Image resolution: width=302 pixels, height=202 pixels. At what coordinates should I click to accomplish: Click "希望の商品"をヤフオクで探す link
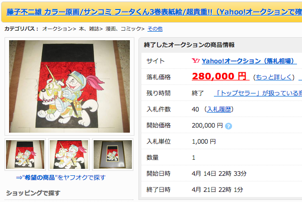coord(61,177)
